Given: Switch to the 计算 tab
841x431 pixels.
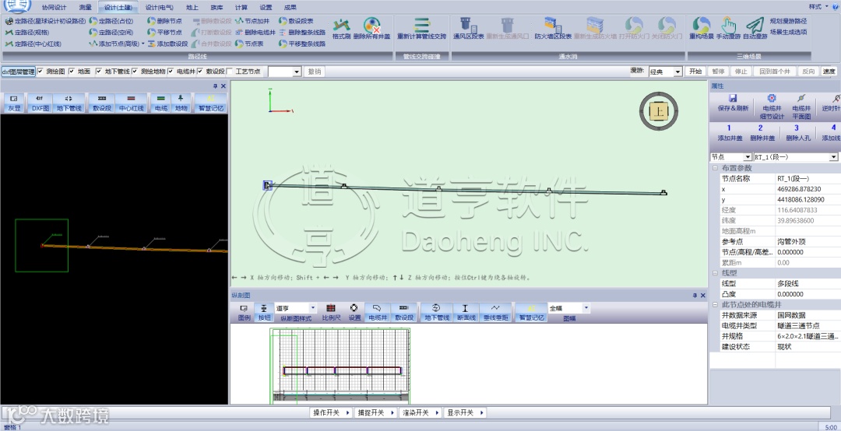Looking at the screenshot, I should [x=241, y=8].
